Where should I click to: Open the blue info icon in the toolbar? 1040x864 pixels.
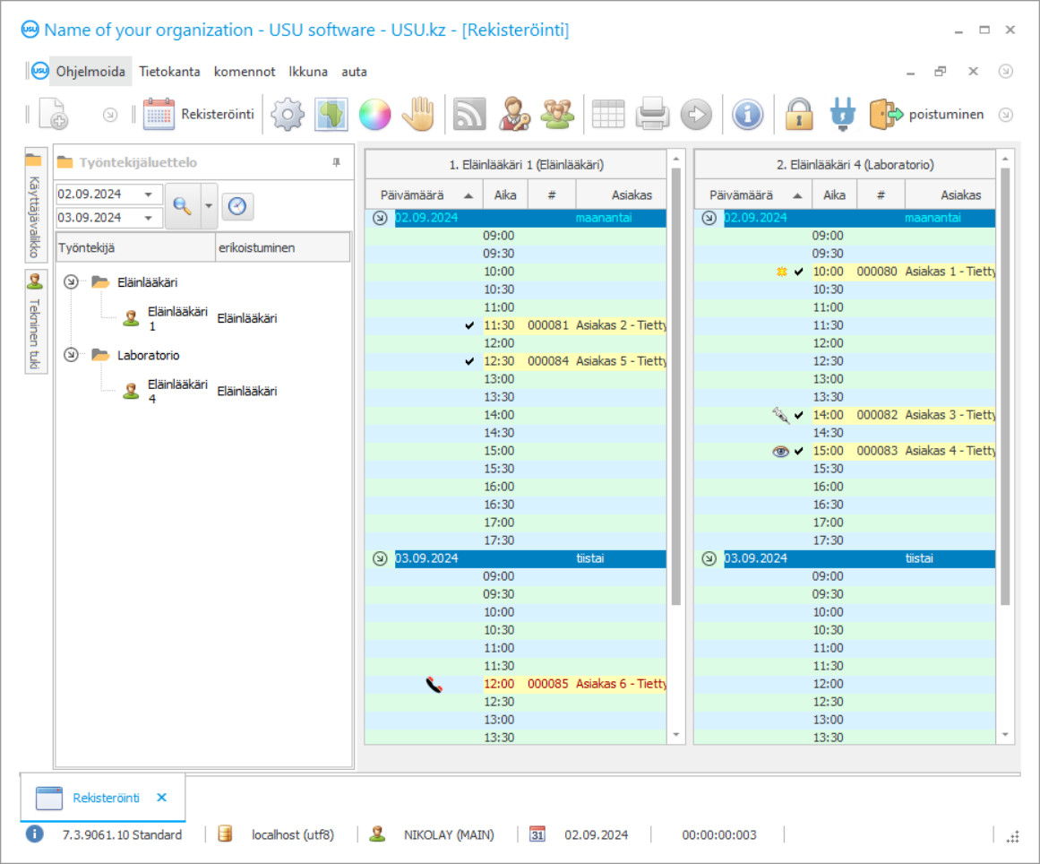[x=747, y=114]
